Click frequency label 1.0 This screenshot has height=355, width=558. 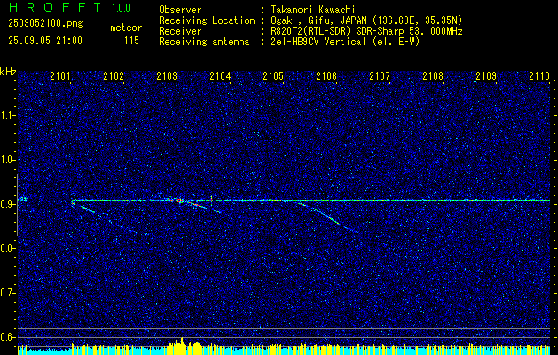(x=7, y=160)
